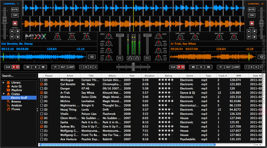This screenshot has width=267, height=148.
Task: Toggle Channel 1 keylock red lock icon
Action: (x=15, y=23)
